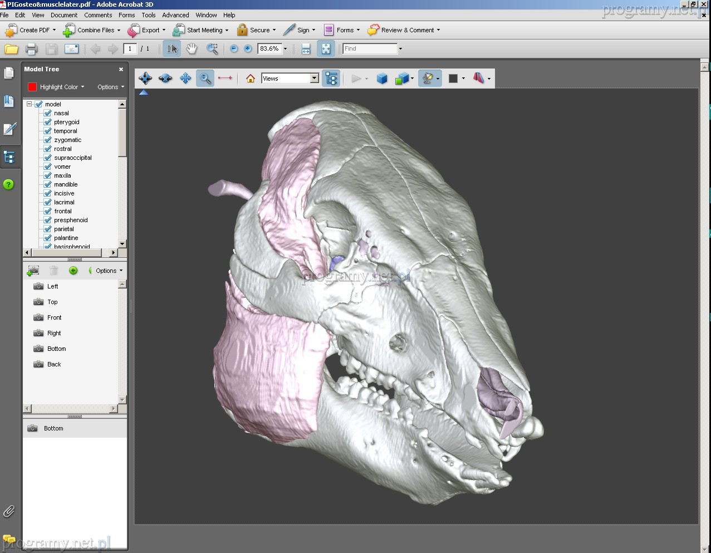Open the Views dropdown list
711x553 pixels.
coord(314,79)
